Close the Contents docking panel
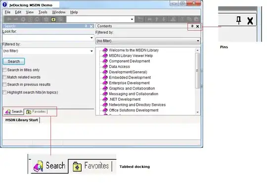 pyautogui.click(x=197, y=26)
